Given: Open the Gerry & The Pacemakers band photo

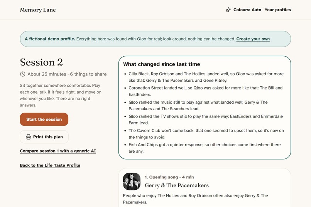Looking at the screenshot, I should click(x=132, y=182).
